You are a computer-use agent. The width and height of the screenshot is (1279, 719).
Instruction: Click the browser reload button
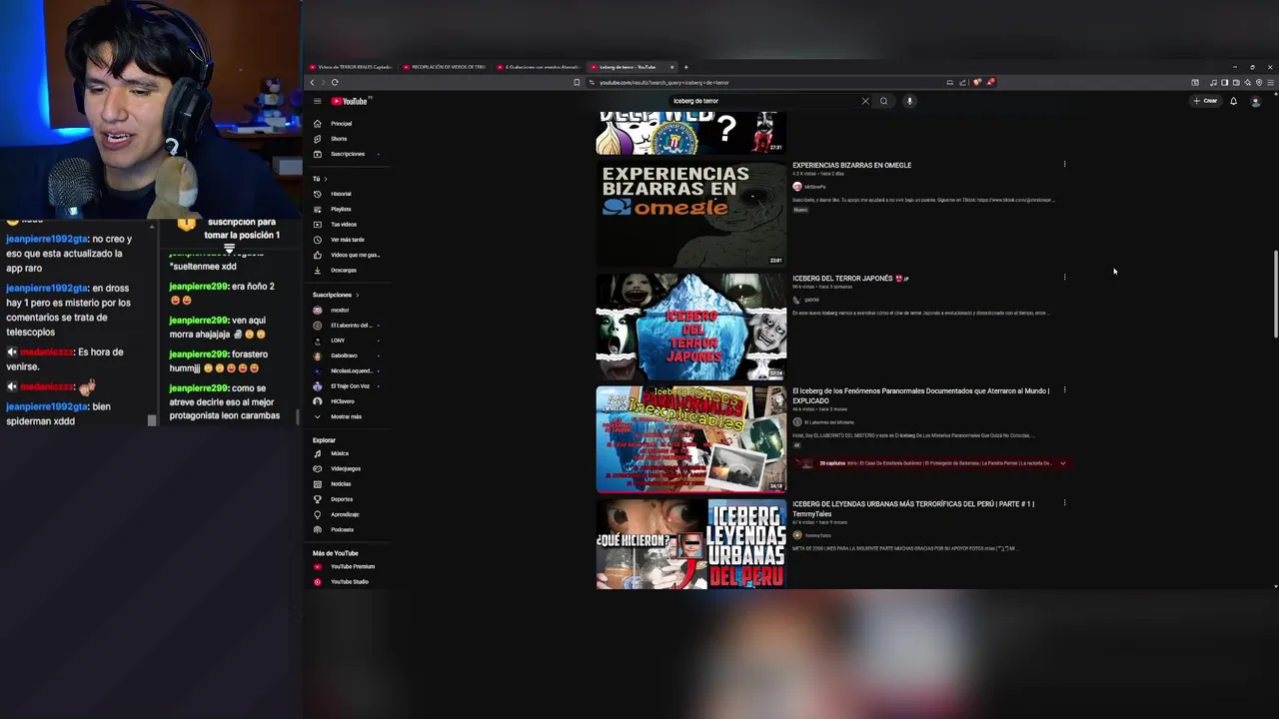(335, 82)
